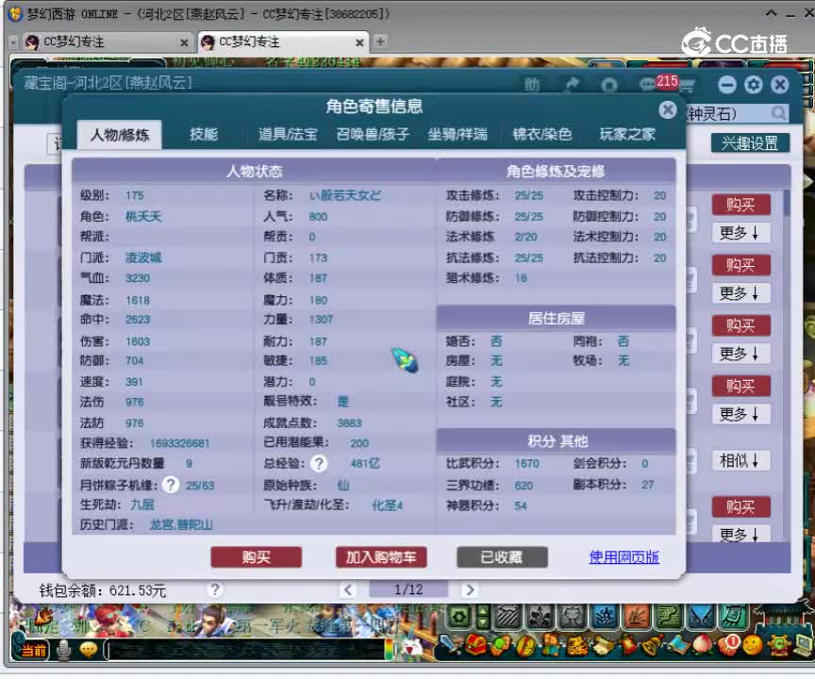Expand the third 更多 dropdown in listing

click(740, 354)
